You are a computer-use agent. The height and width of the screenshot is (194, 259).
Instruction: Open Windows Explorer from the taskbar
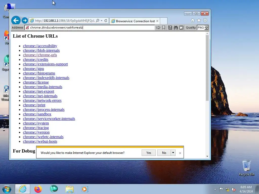coord(70,189)
